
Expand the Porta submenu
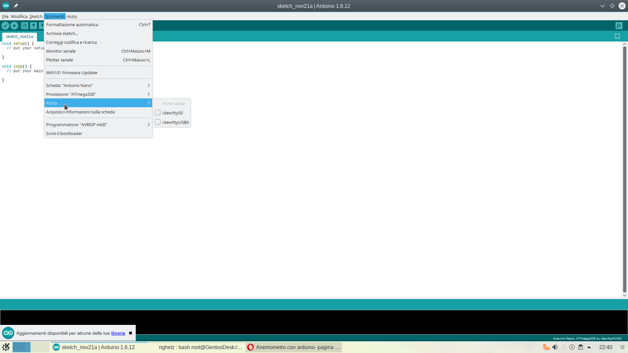pos(98,103)
